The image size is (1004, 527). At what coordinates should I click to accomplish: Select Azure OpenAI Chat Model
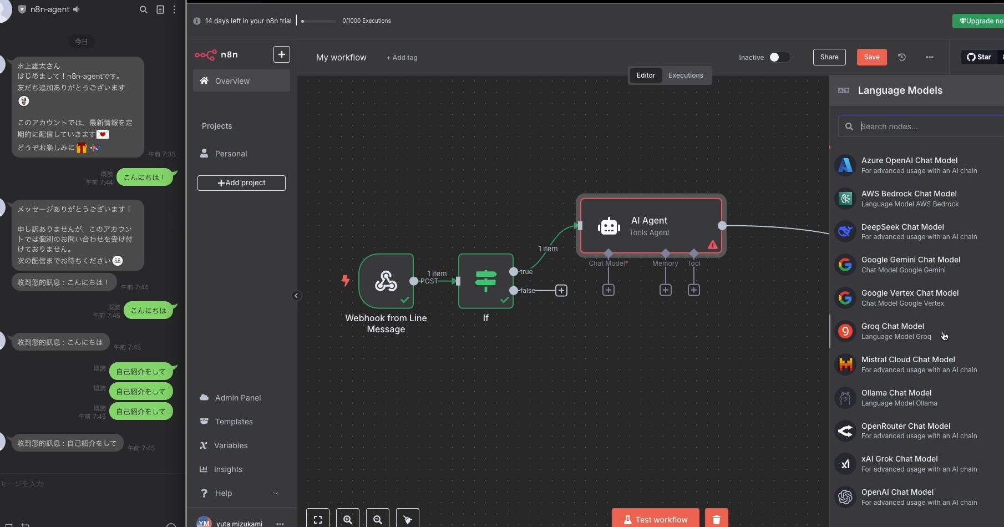917,165
